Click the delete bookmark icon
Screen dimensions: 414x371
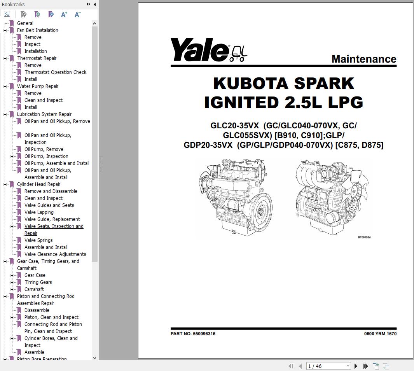pyautogui.click(x=23, y=14)
